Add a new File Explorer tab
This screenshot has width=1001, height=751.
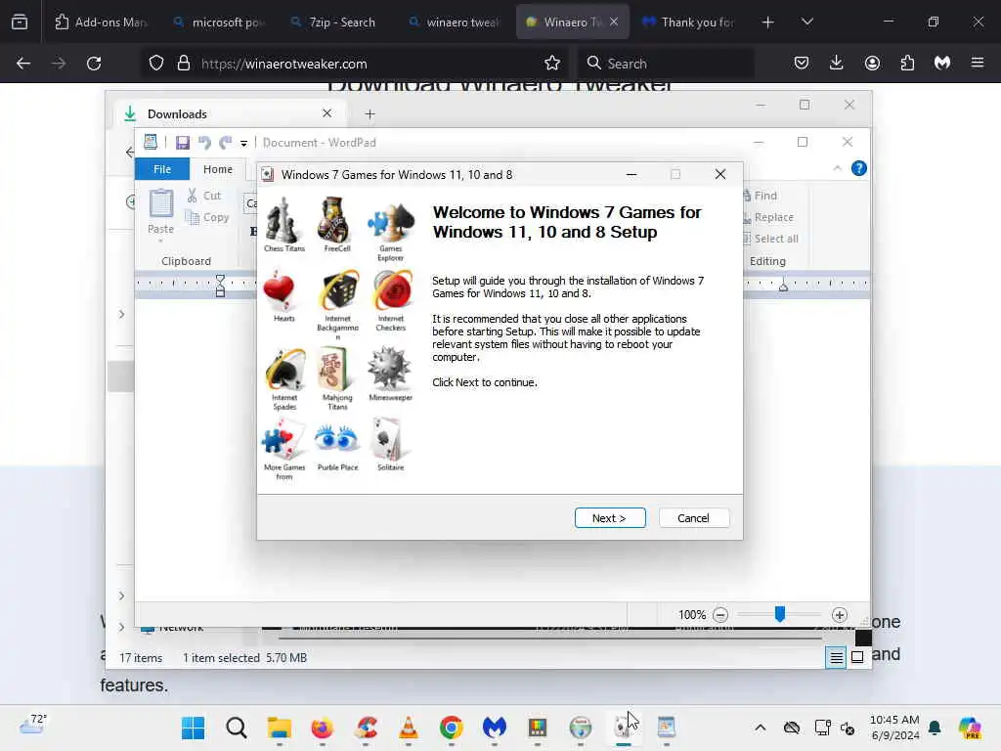(x=370, y=114)
